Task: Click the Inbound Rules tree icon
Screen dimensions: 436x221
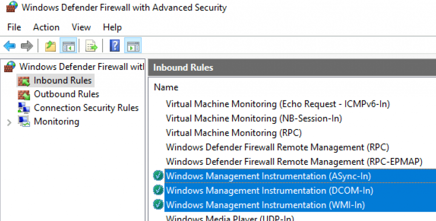Action: [x=24, y=80]
